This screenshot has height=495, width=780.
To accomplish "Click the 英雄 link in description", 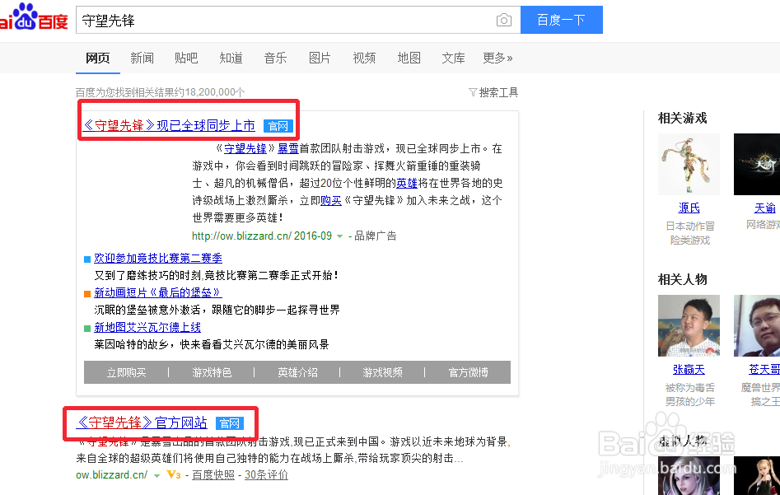I will pos(406,183).
